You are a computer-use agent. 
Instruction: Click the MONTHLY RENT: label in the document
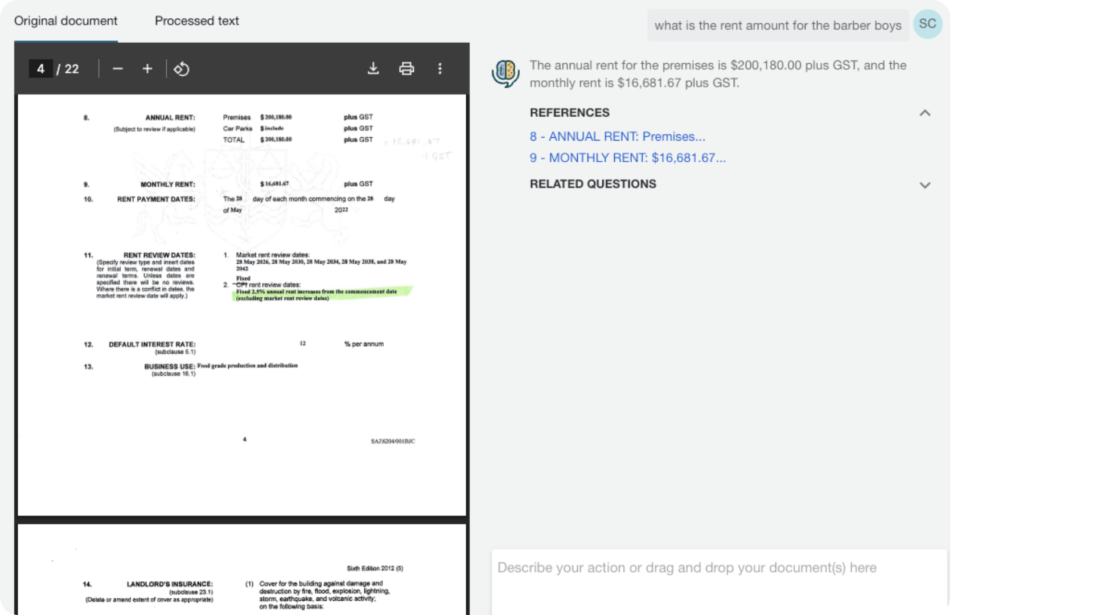167,184
